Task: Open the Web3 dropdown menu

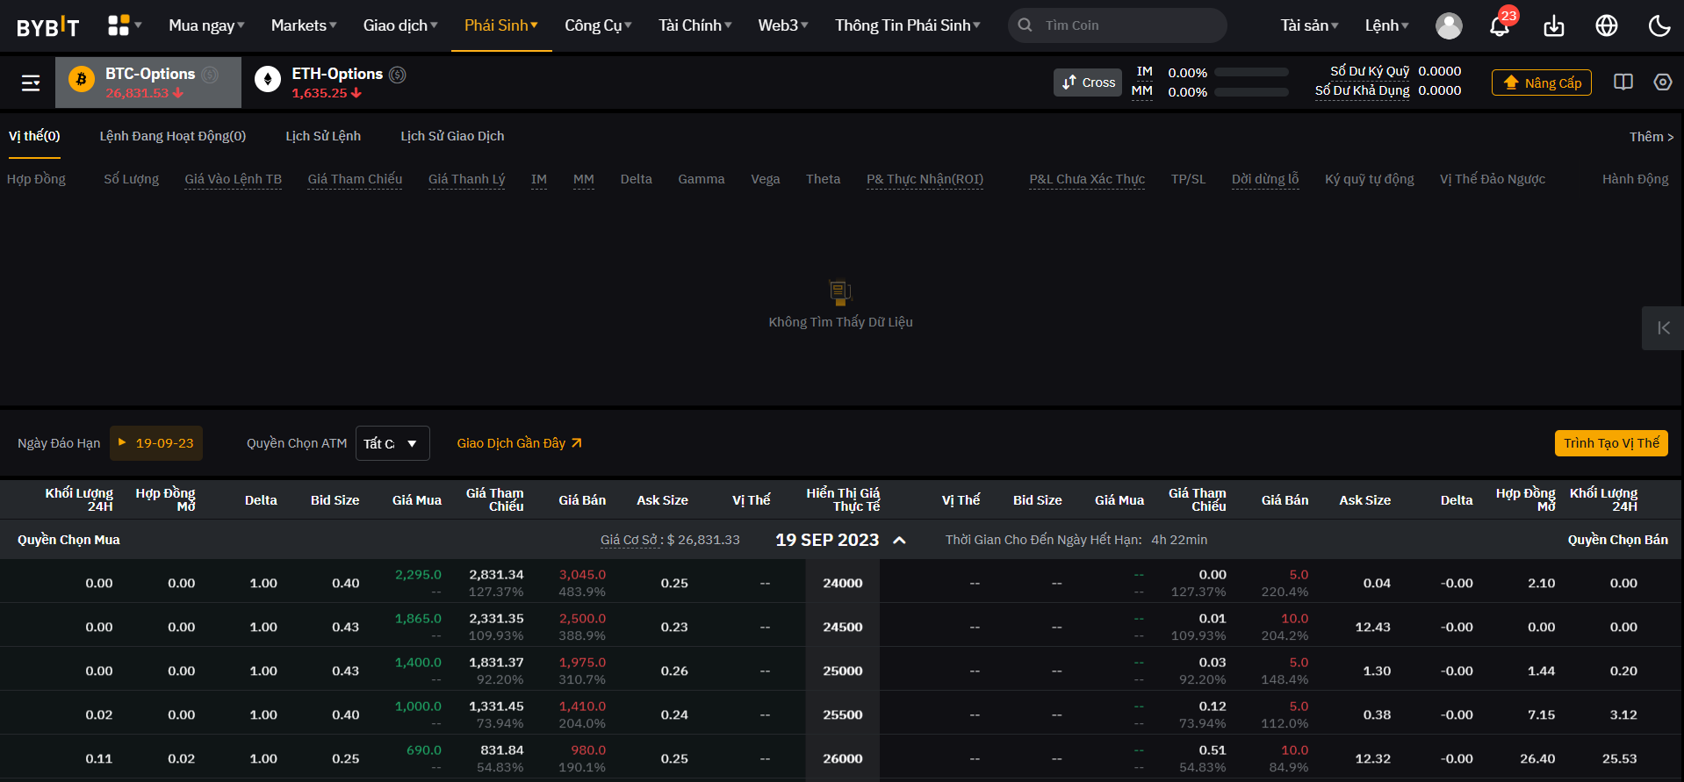Action: click(x=783, y=25)
